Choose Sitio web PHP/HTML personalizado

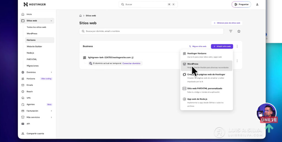207,90
